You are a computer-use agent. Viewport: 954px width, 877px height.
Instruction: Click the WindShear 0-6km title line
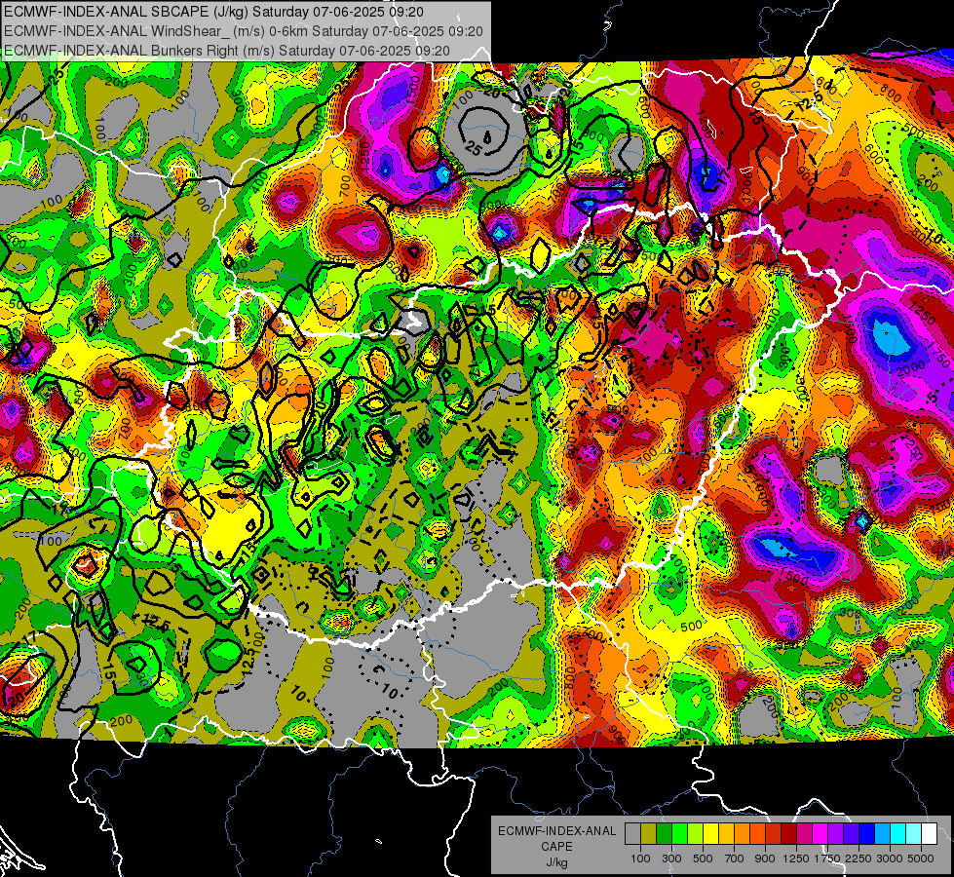(244, 31)
